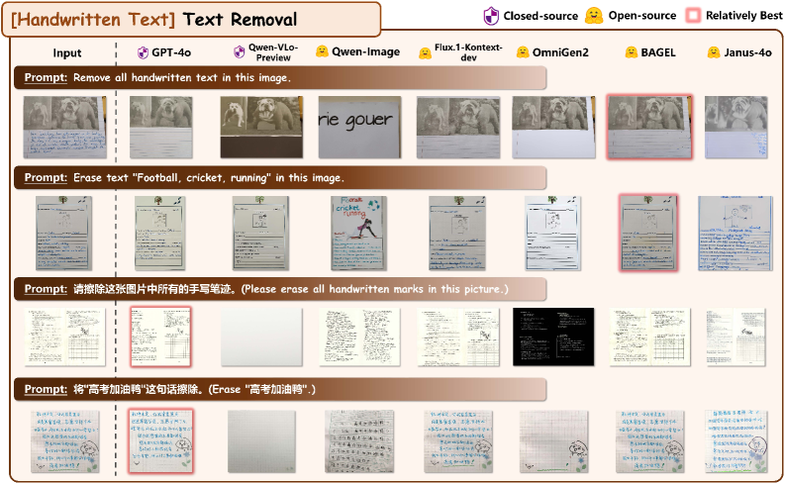Open the Input grid-paper note in the 高考加油鸭 row

pyautogui.click(x=65, y=442)
